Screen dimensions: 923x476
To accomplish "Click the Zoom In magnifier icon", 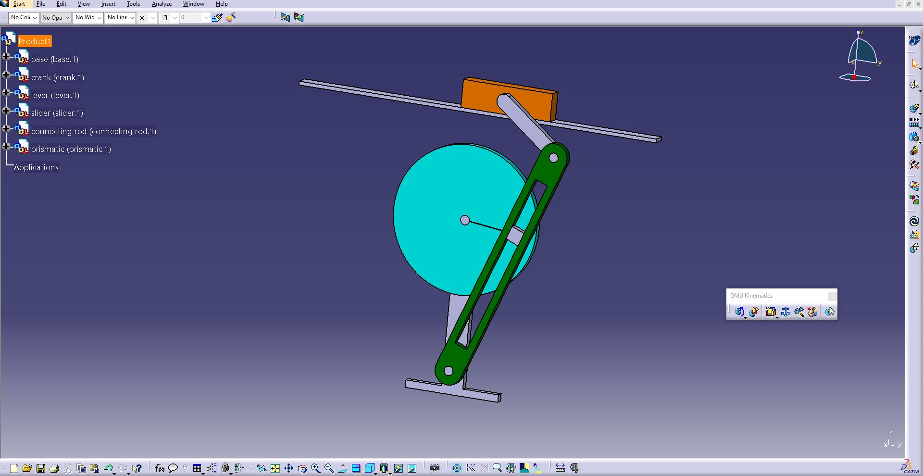I will [x=315, y=468].
